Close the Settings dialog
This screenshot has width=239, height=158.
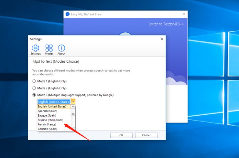(x=162, y=39)
